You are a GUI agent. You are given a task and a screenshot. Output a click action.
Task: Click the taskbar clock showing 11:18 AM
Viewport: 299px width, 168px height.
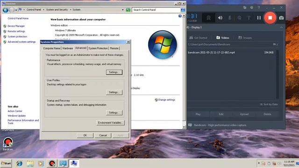coord(289,163)
